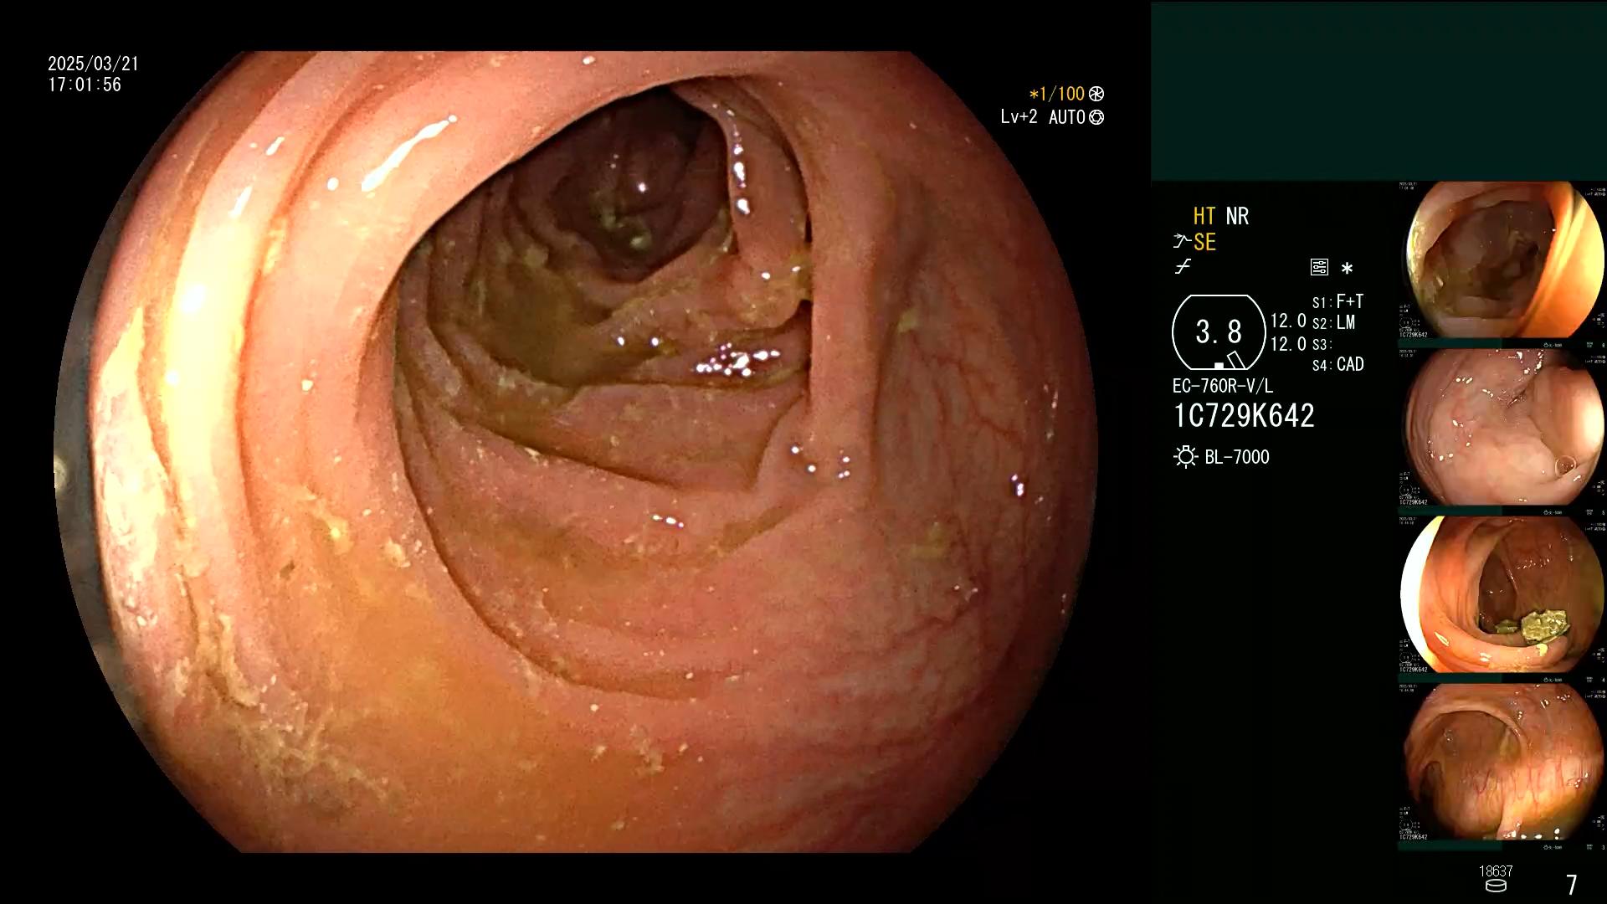
Task: Click the asterisk freeze indicator icon
Action: [1347, 269]
